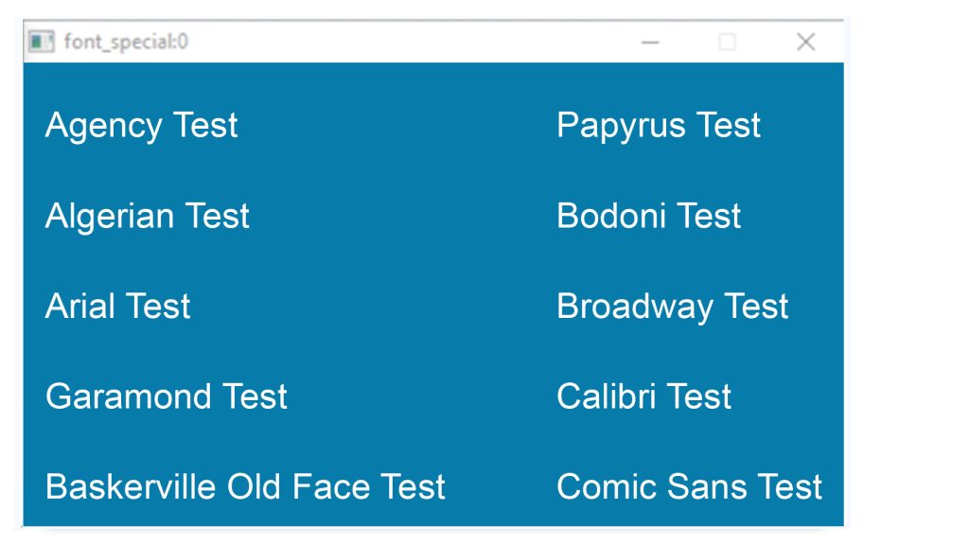The height and width of the screenshot is (545, 969).
Task: Minimize the font_special window
Action: (x=649, y=42)
